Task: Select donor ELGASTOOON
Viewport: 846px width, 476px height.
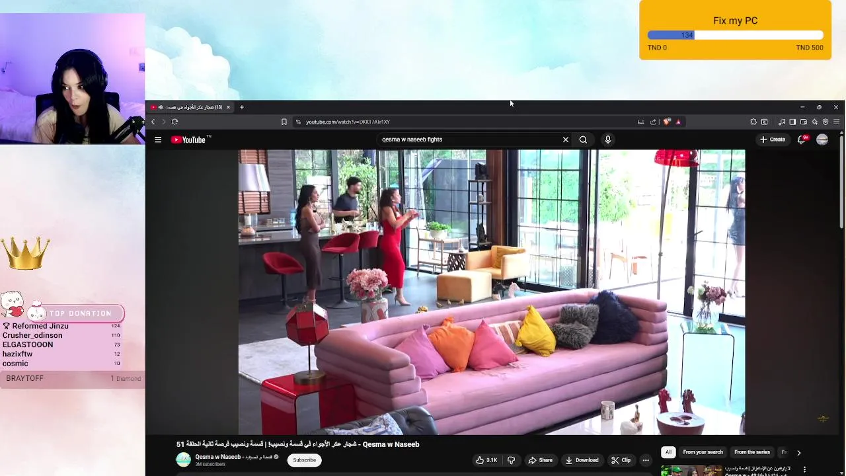Action: point(28,344)
